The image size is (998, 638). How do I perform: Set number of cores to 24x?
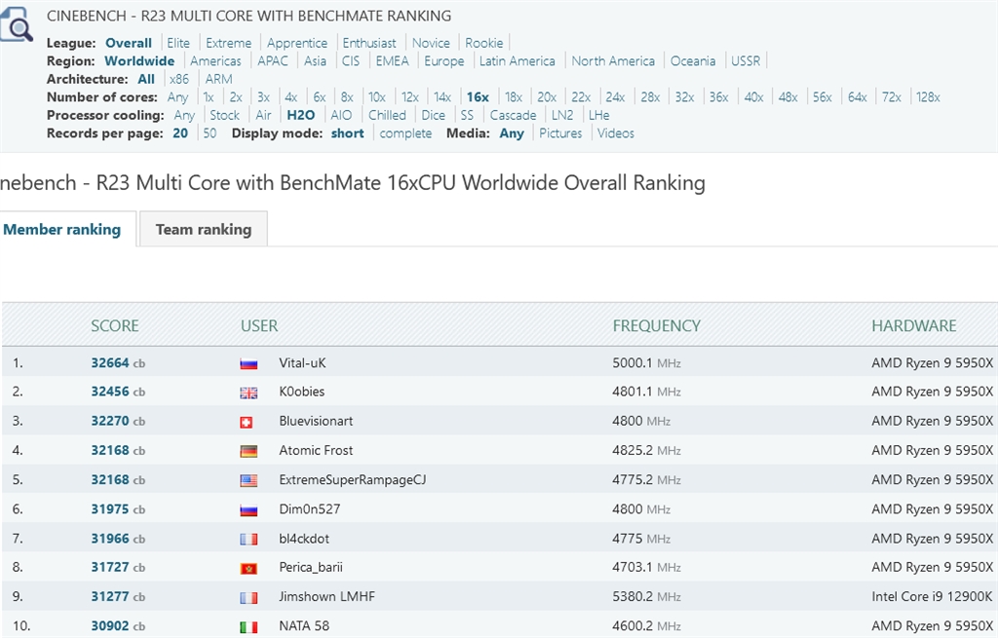615,96
